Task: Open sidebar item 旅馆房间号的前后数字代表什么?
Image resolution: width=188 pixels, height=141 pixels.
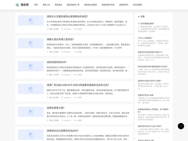Action: [150, 52]
